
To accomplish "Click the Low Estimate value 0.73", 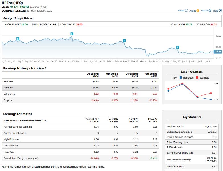I will pos(96,146).
